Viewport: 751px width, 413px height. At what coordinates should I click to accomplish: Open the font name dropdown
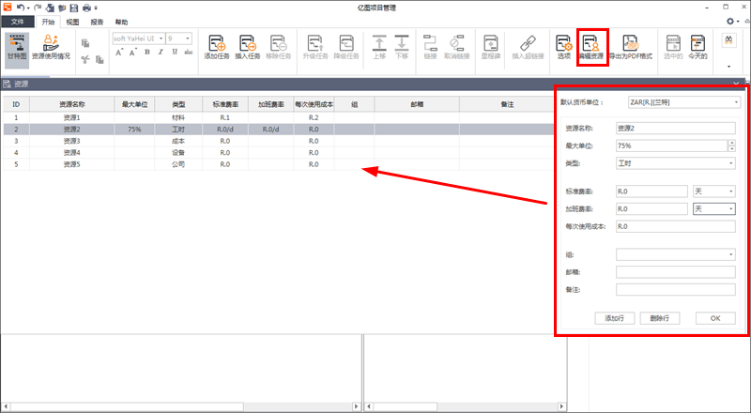click(x=161, y=38)
